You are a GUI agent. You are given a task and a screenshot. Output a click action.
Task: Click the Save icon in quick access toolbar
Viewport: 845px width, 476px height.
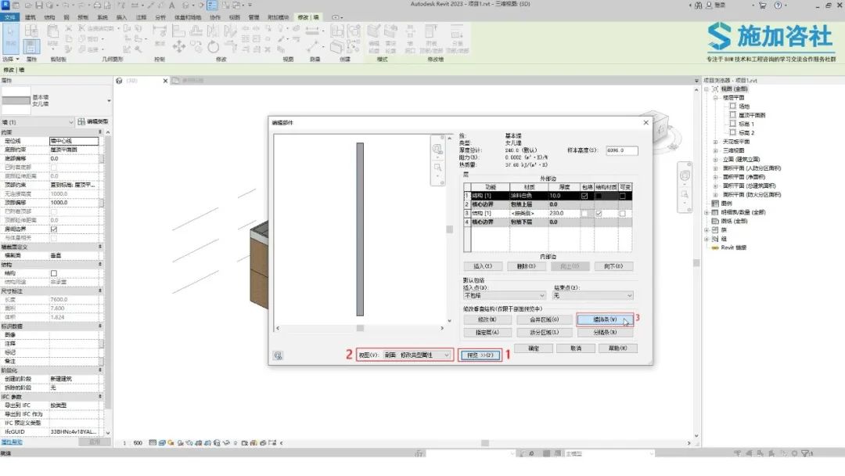[38, 5]
